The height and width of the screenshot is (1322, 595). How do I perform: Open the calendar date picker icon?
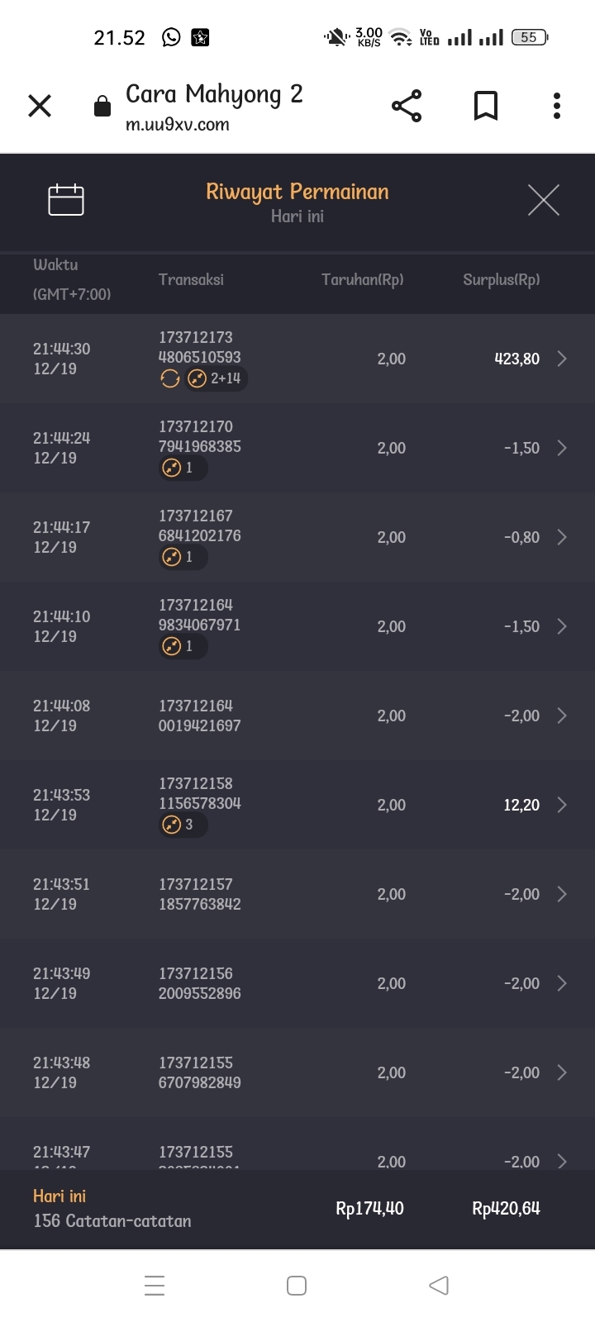tap(66, 199)
